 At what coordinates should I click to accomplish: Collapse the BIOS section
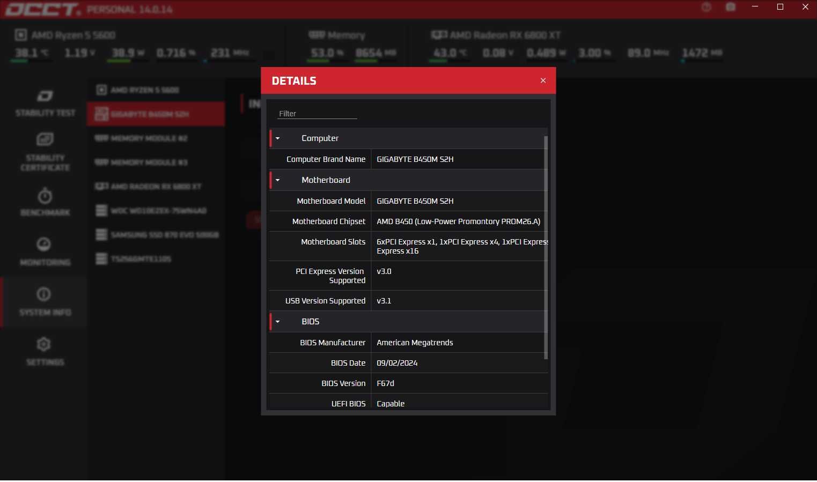(x=277, y=322)
